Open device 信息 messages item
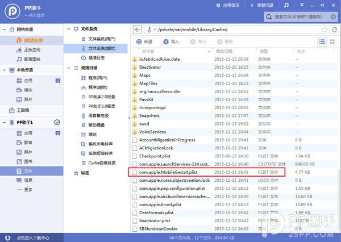Screen dimensions: 341x242 click(32, 180)
